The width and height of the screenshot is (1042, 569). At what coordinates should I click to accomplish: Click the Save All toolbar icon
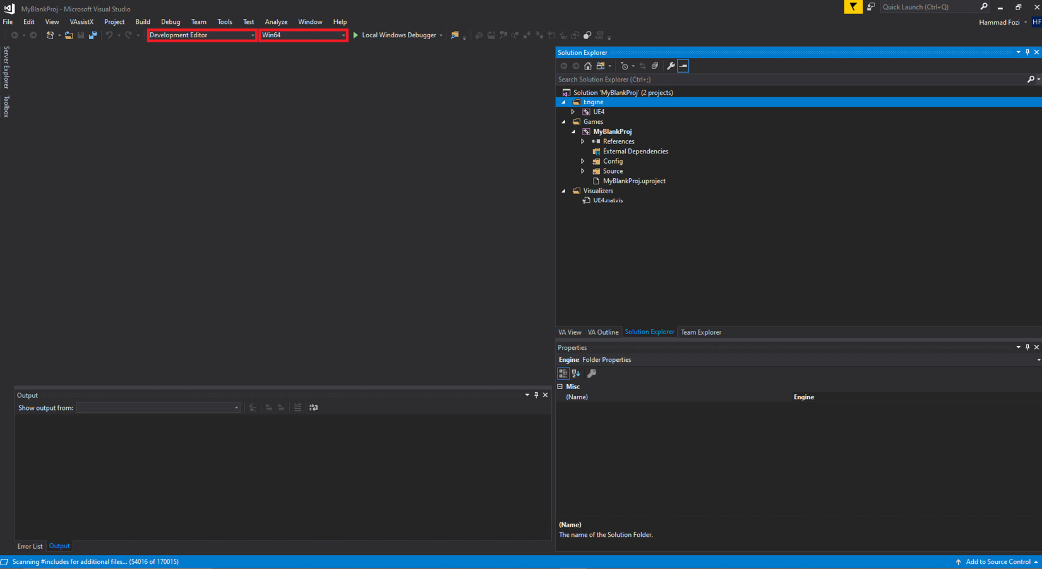pyautogui.click(x=93, y=35)
